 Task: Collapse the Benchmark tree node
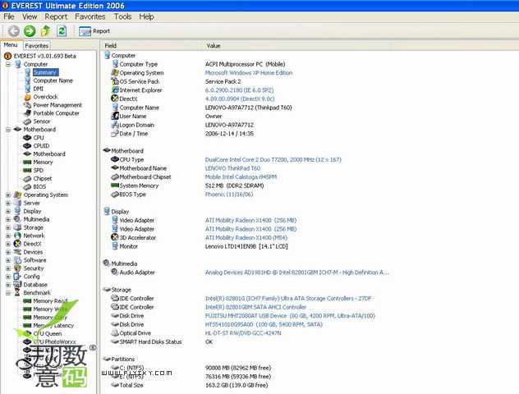[x=8, y=293]
